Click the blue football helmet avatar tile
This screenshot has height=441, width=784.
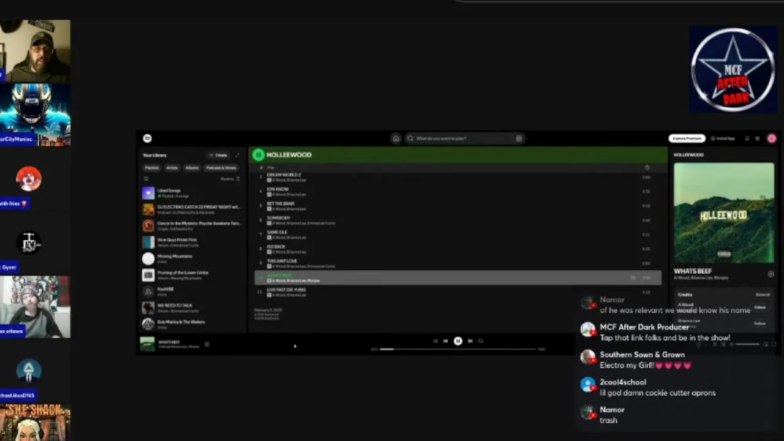point(35,115)
